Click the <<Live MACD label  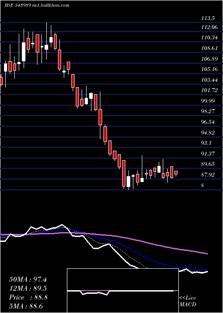tap(188, 301)
